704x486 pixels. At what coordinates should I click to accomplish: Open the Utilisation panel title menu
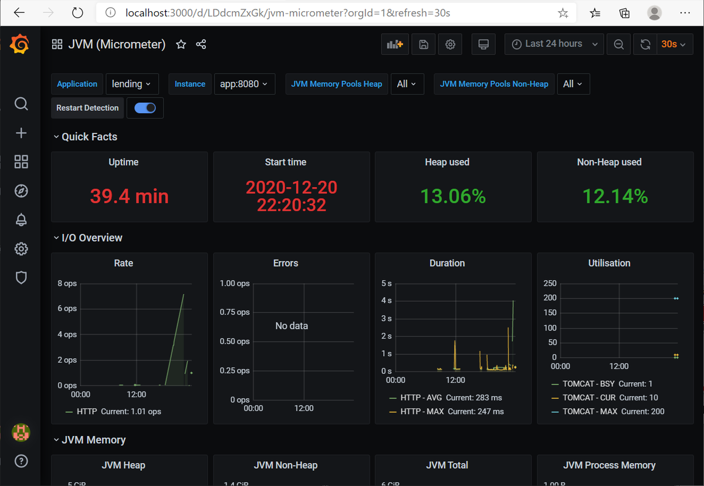[x=609, y=263]
